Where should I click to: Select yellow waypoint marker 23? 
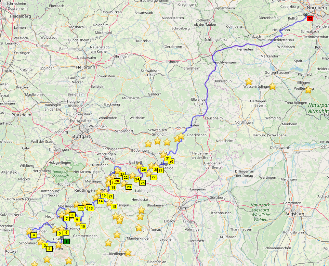coord(129,187)
